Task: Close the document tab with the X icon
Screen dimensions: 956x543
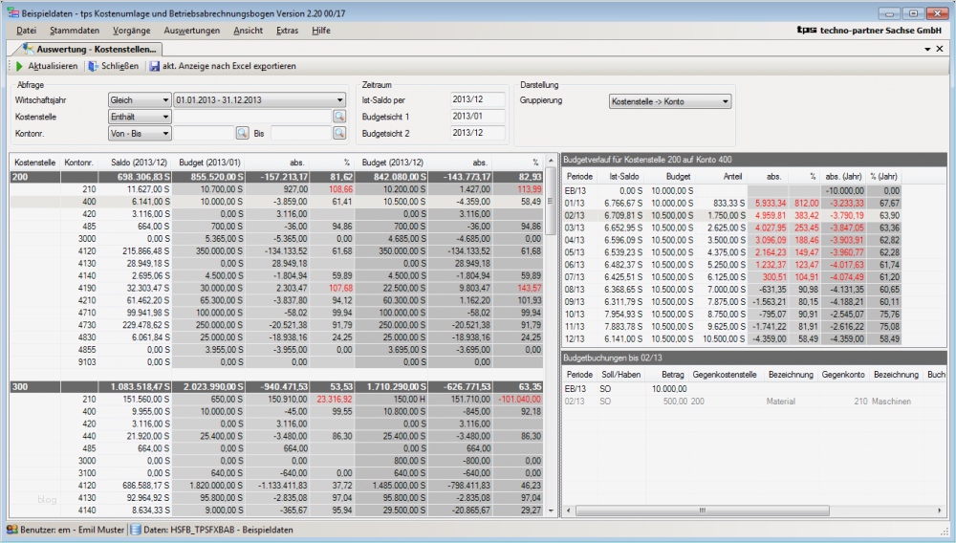Action: (x=939, y=48)
